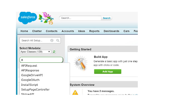Click the hammer Build App icon
This screenshot has height=111, width=178.
[81, 63]
